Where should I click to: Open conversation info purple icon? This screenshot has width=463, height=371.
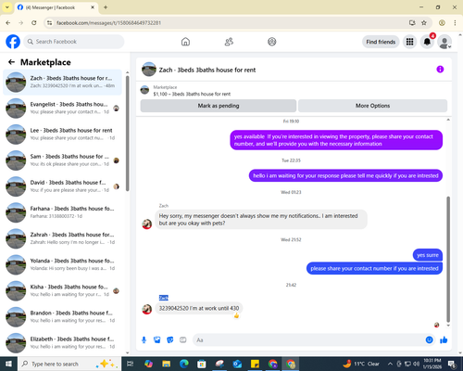click(x=440, y=70)
